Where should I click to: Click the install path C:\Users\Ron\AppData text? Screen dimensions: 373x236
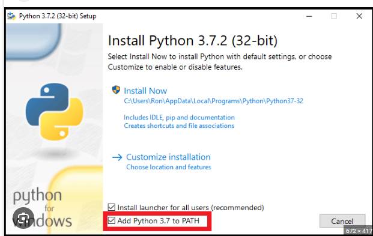tap(213, 101)
